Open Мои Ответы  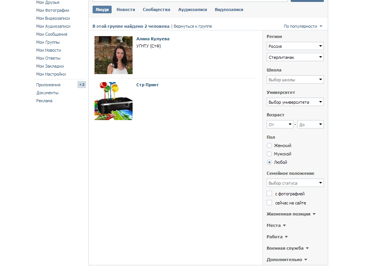[x=48, y=59]
